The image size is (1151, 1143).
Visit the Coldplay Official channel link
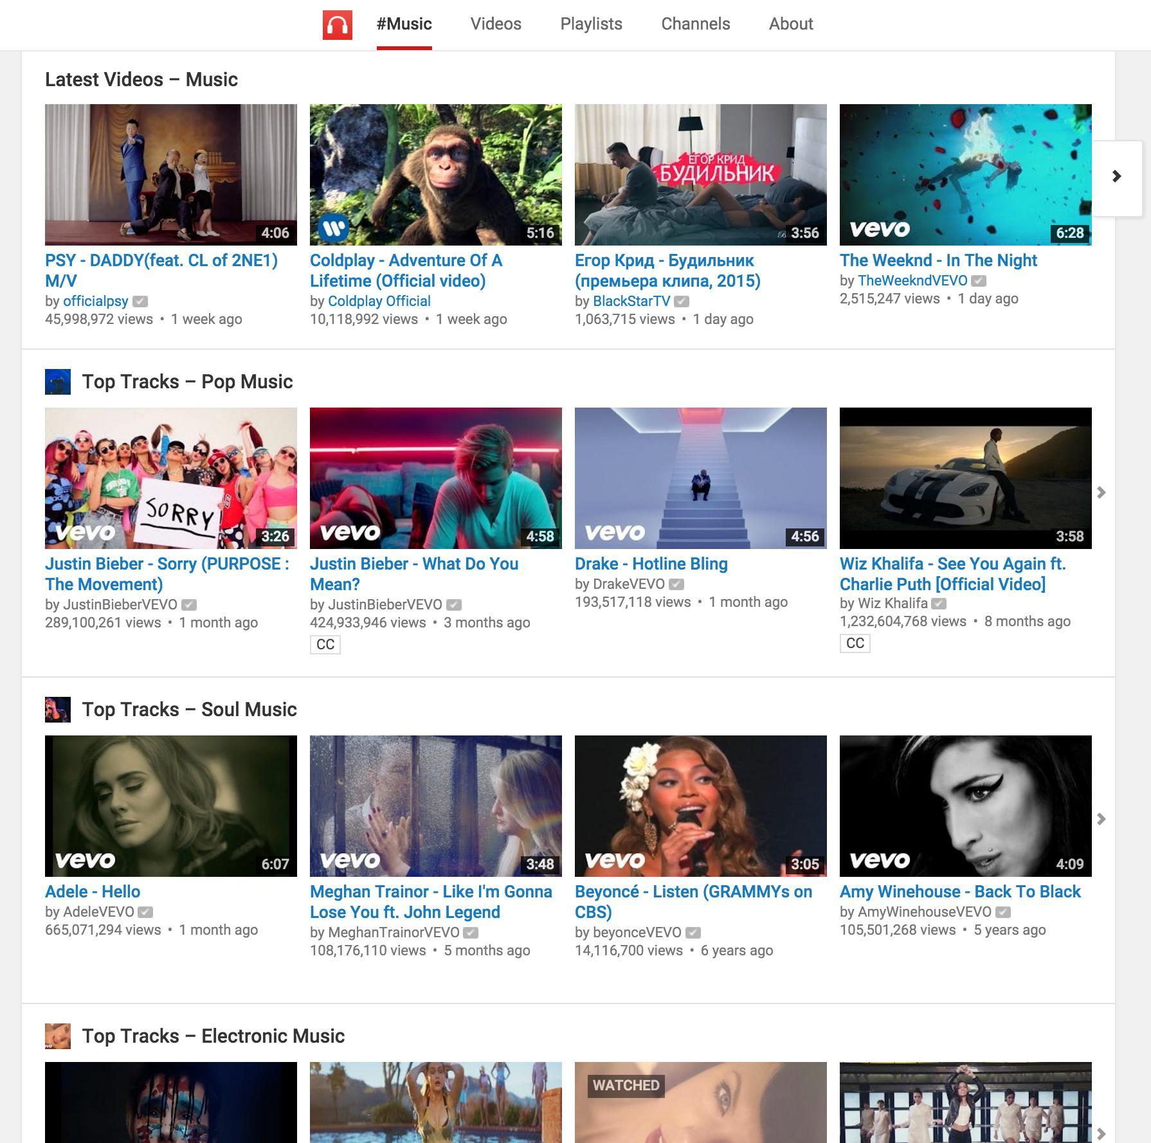point(379,301)
